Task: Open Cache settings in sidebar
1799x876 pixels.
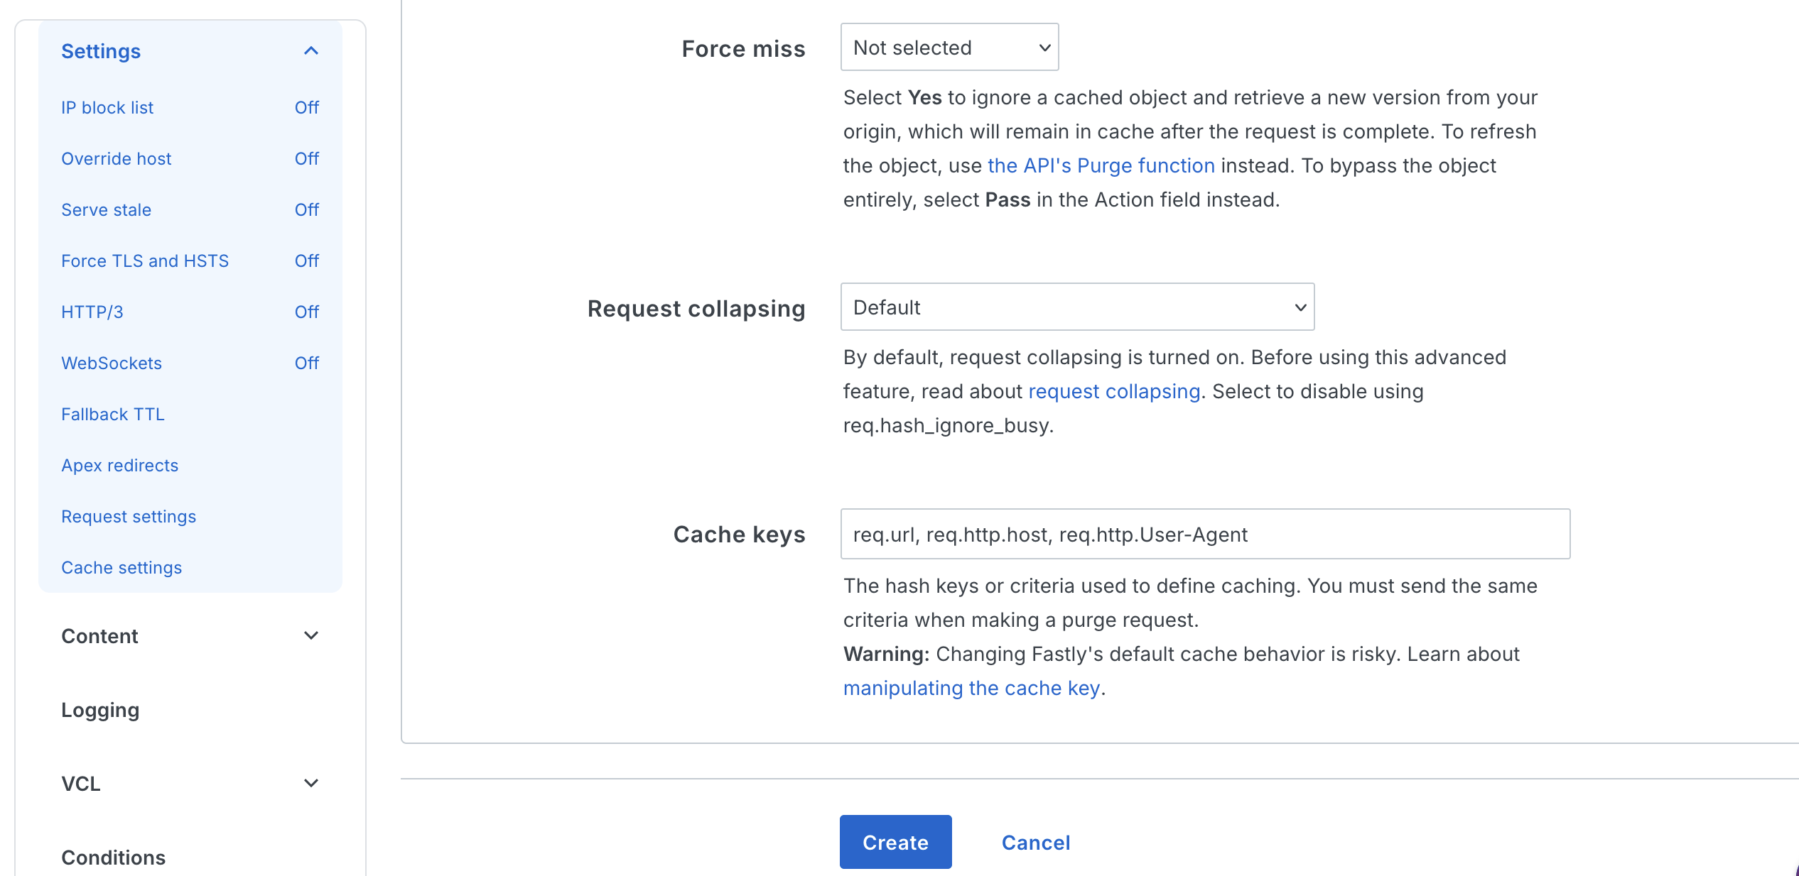Action: pyautogui.click(x=121, y=568)
